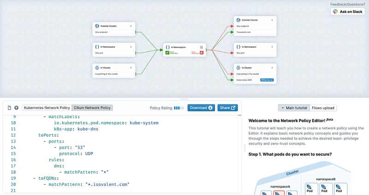
Task: Add rule via plus on left In Cluster card
Action: (x=131, y=67)
